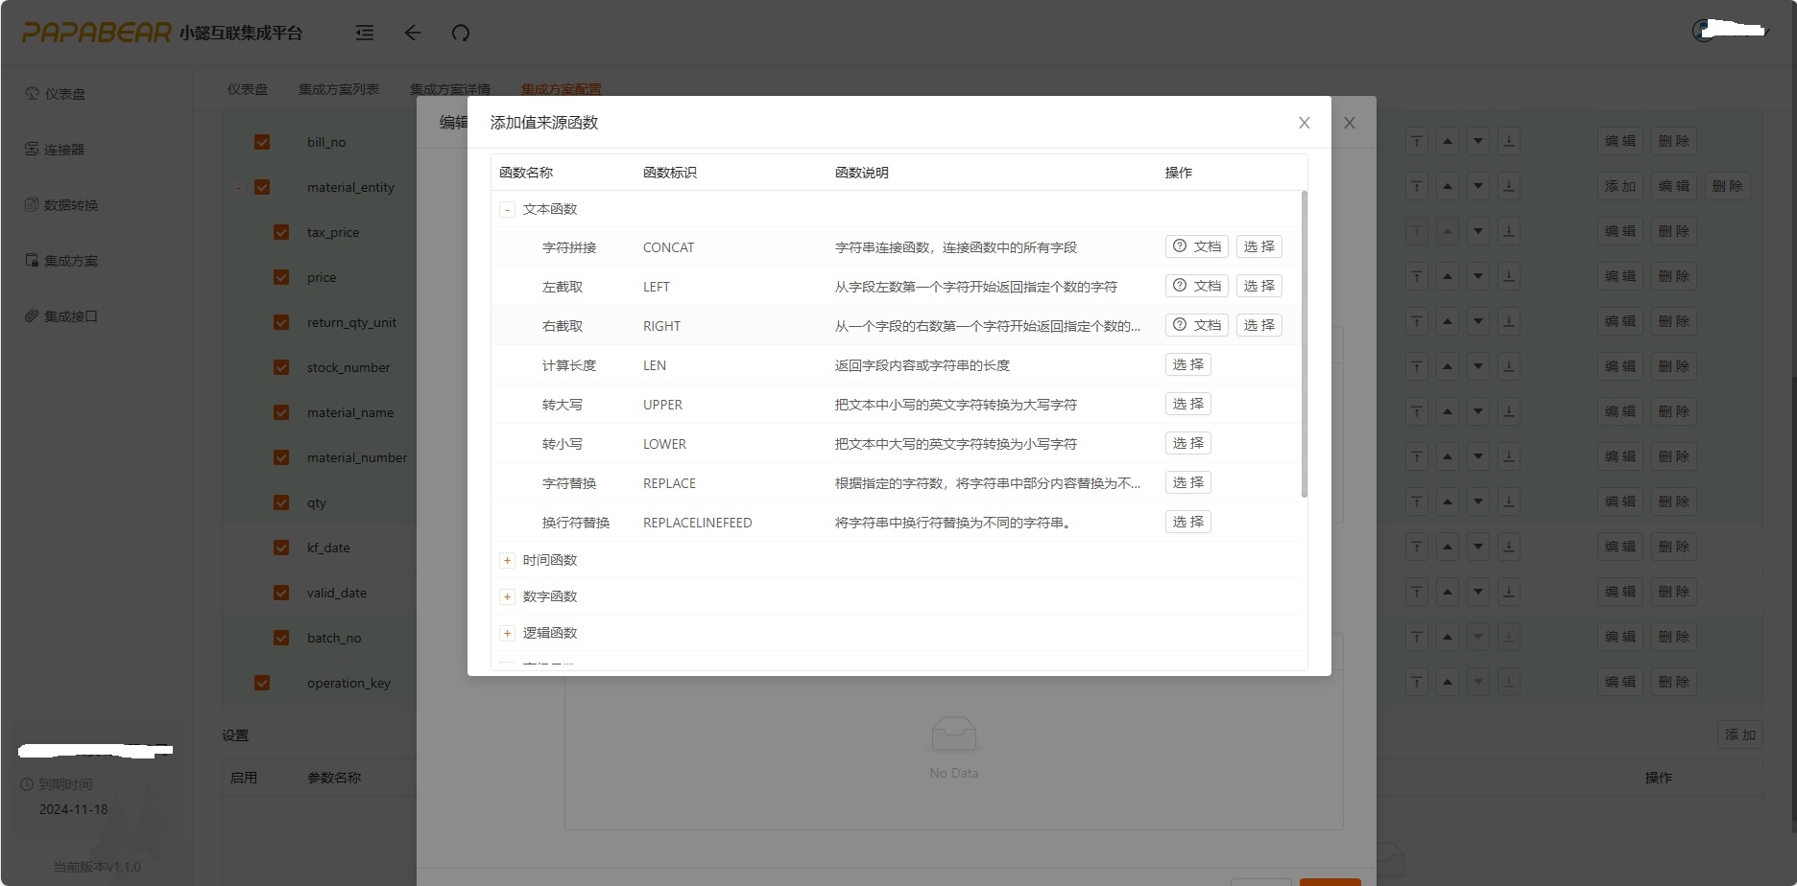Toggle the tax_price field checkbox
The image size is (1797, 886).
pyautogui.click(x=281, y=232)
